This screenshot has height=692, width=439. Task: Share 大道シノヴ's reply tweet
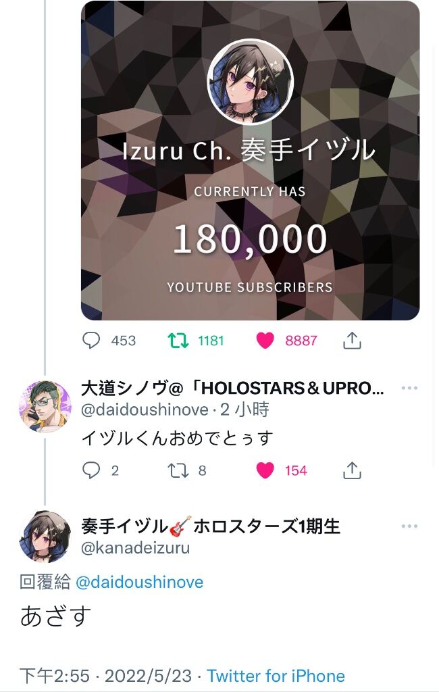coord(352,470)
